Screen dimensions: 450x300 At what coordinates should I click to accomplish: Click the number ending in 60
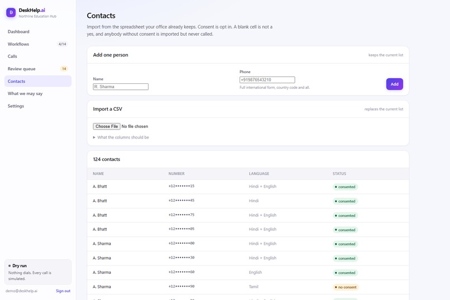coord(181,272)
